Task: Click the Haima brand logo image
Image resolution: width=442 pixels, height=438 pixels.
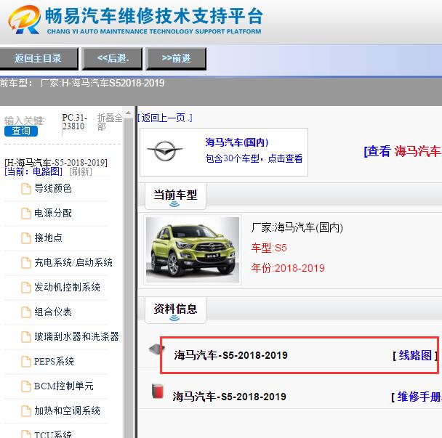Action: pyautogui.click(x=164, y=151)
